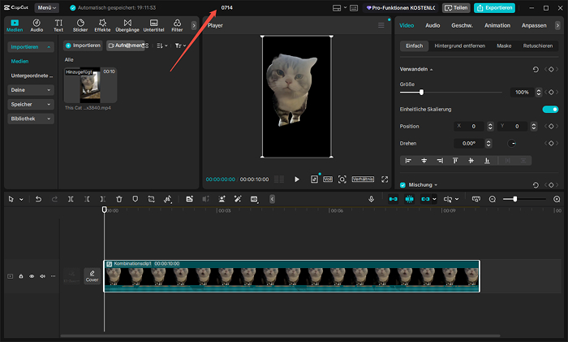Lock the main timeline track
Image resolution: width=568 pixels, height=342 pixels.
21,276
